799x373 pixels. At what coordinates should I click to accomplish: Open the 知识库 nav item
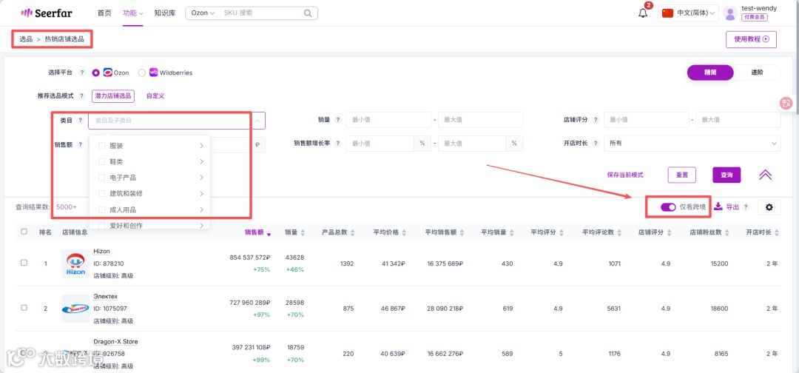[164, 13]
